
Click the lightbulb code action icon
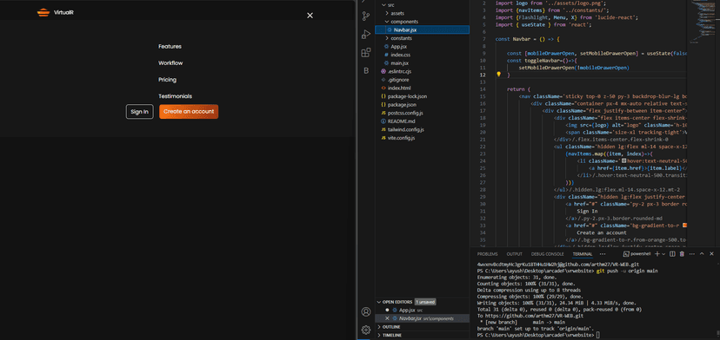click(498, 75)
